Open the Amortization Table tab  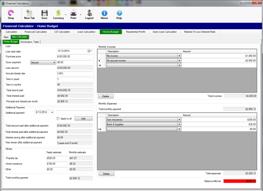(x=30, y=42)
